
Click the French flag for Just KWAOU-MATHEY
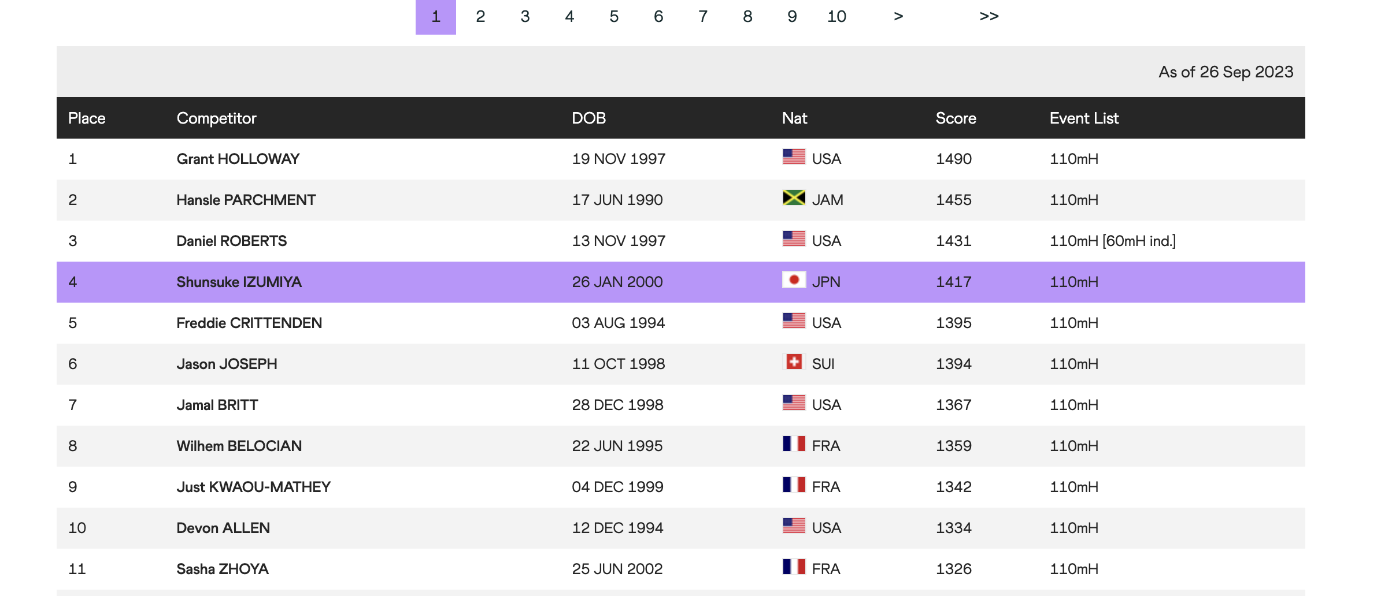[x=794, y=485]
